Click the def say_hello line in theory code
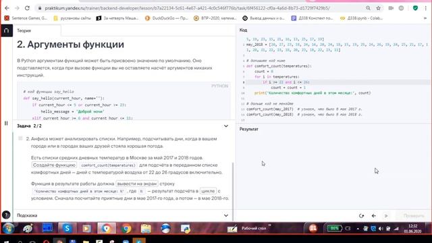This screenshot has width=432, height=243. pyautogui.click(x=64, y=99)
